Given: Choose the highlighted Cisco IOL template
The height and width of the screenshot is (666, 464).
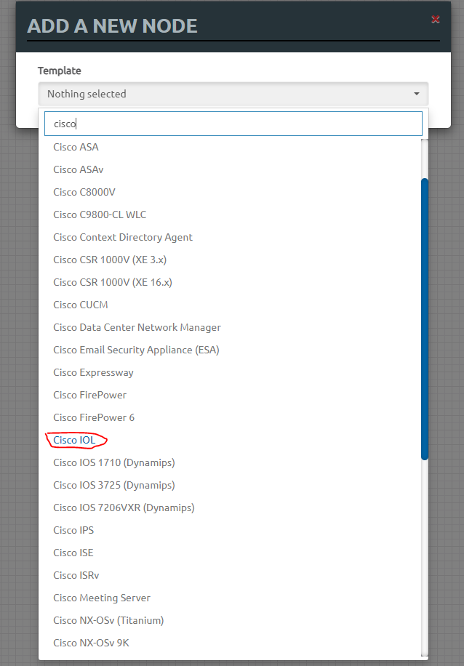Looking at the screenshot, I should click(x=74, y=440).
